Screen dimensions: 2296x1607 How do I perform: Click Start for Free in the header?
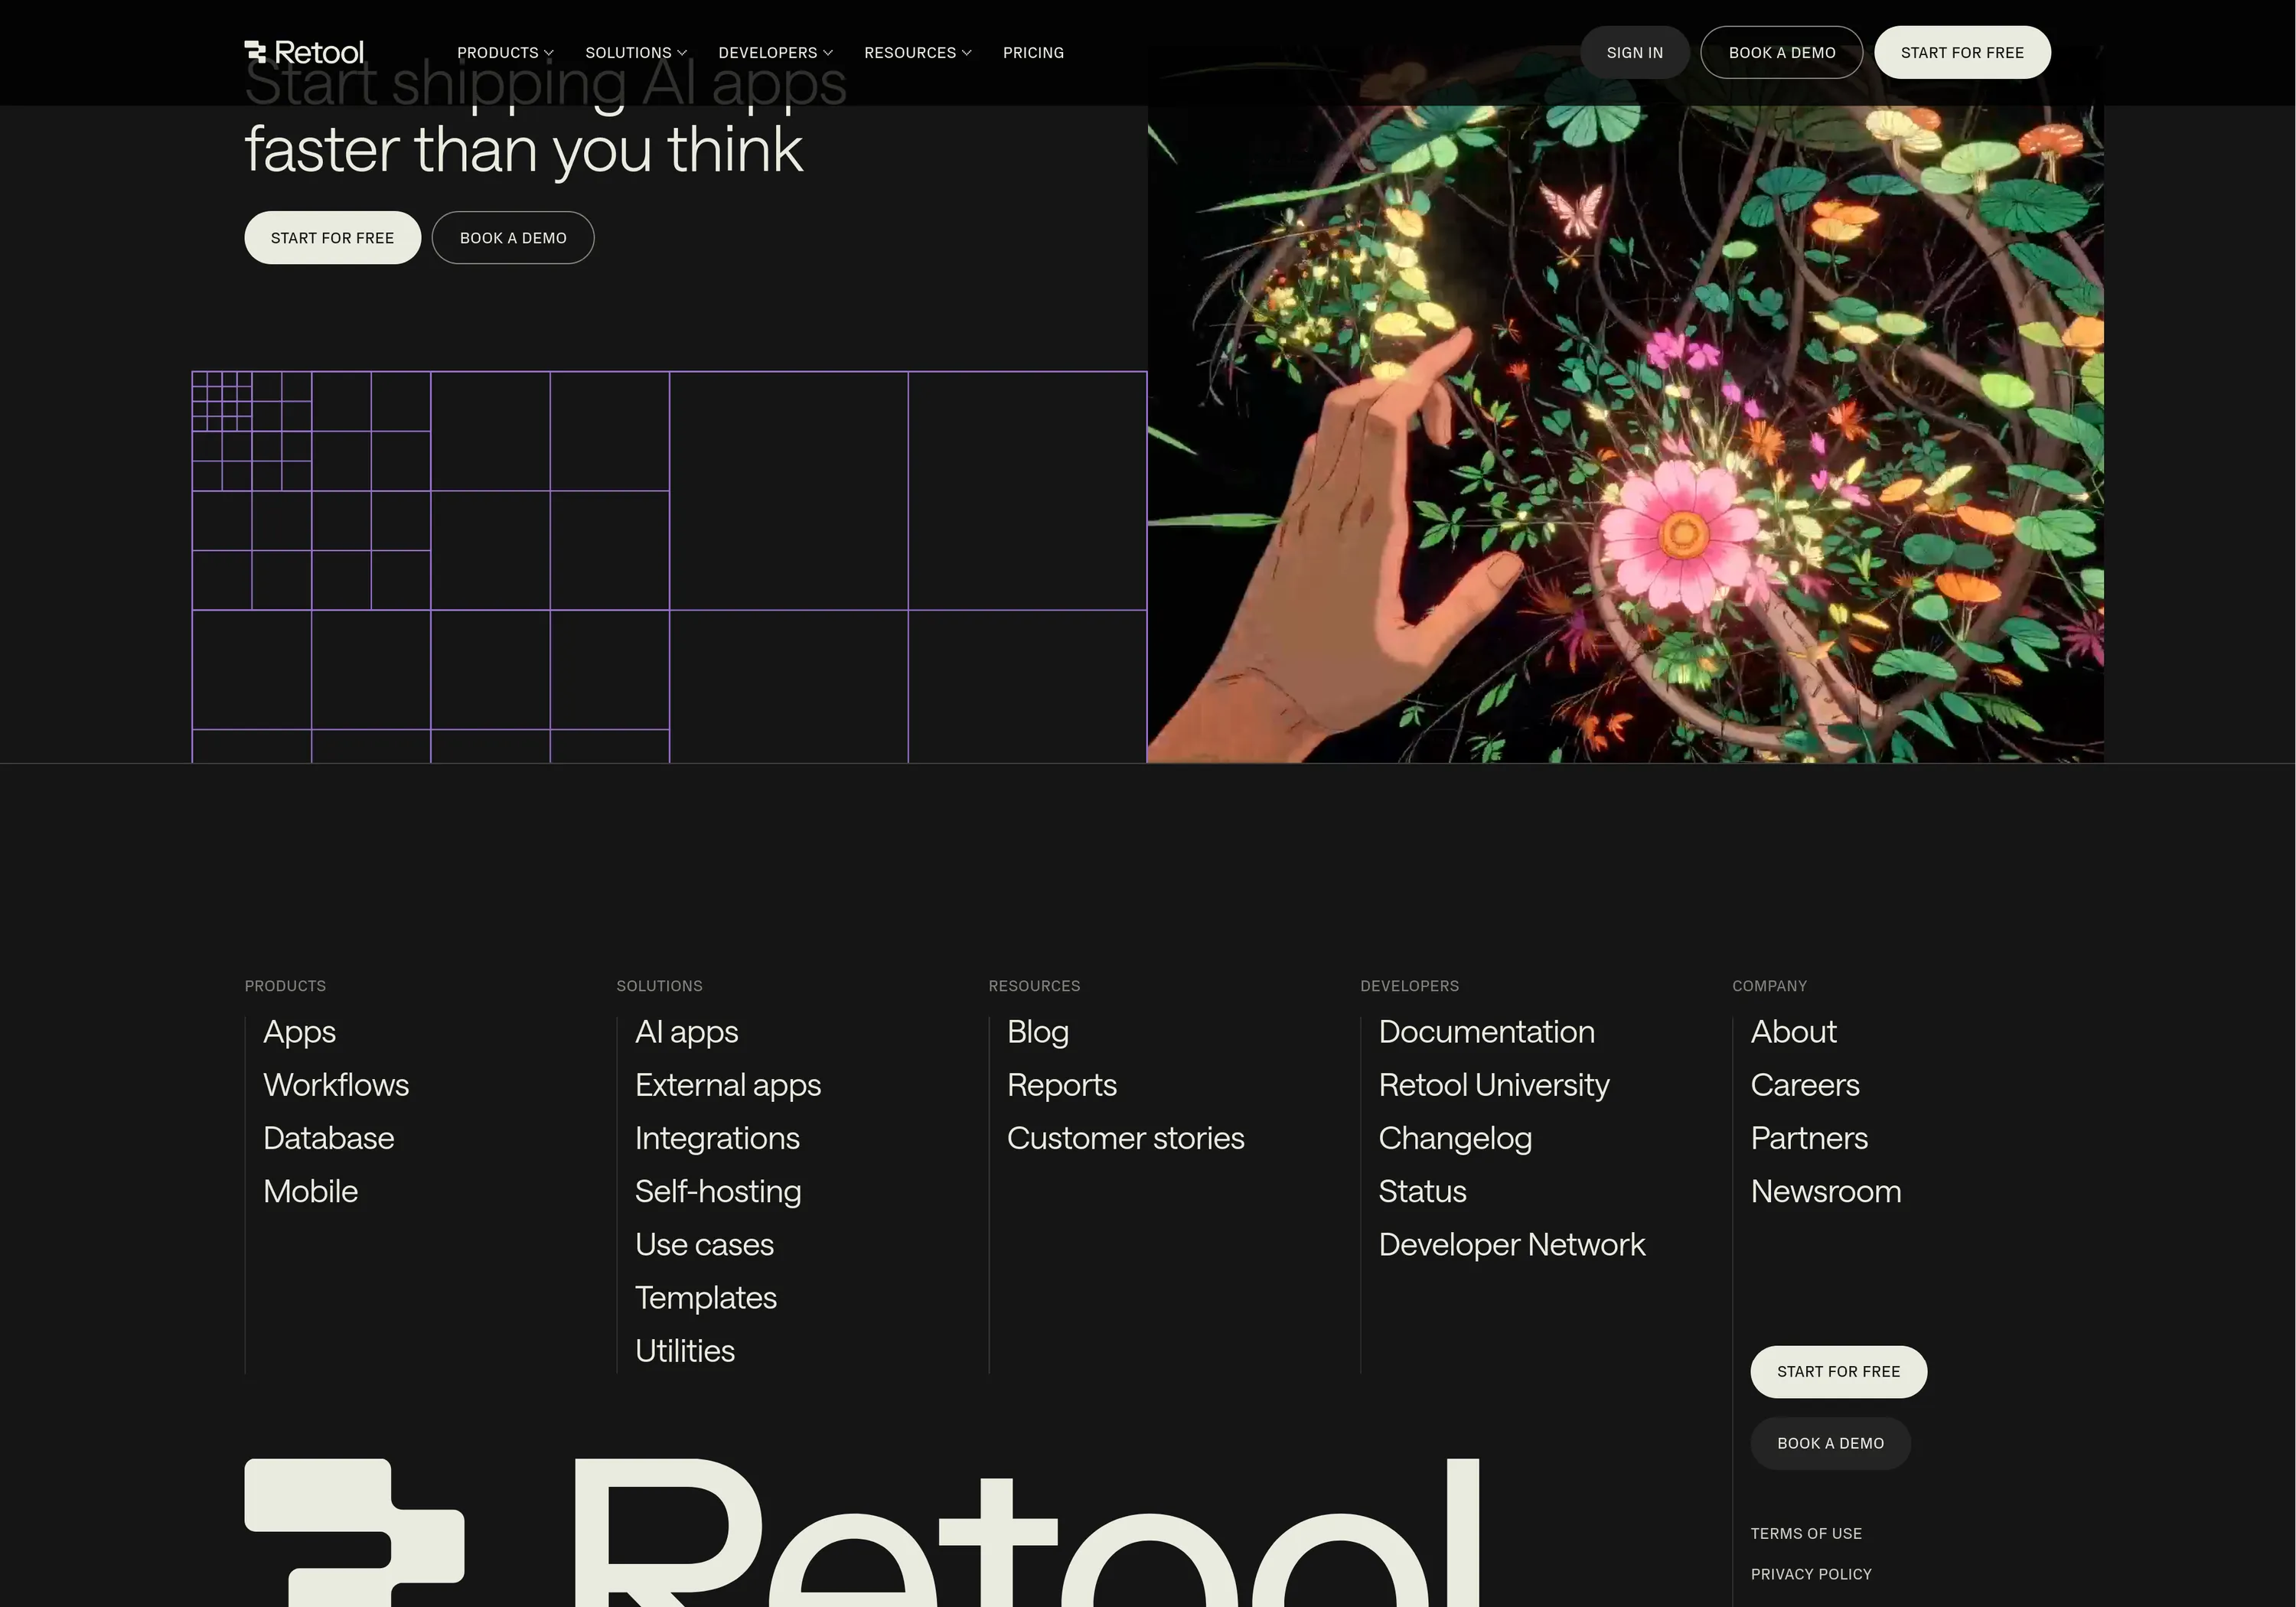[1962, 53]
